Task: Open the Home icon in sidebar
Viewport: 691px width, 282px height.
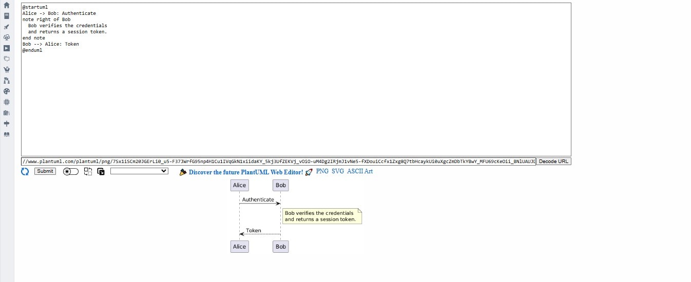Action: (x=7, y=5)
